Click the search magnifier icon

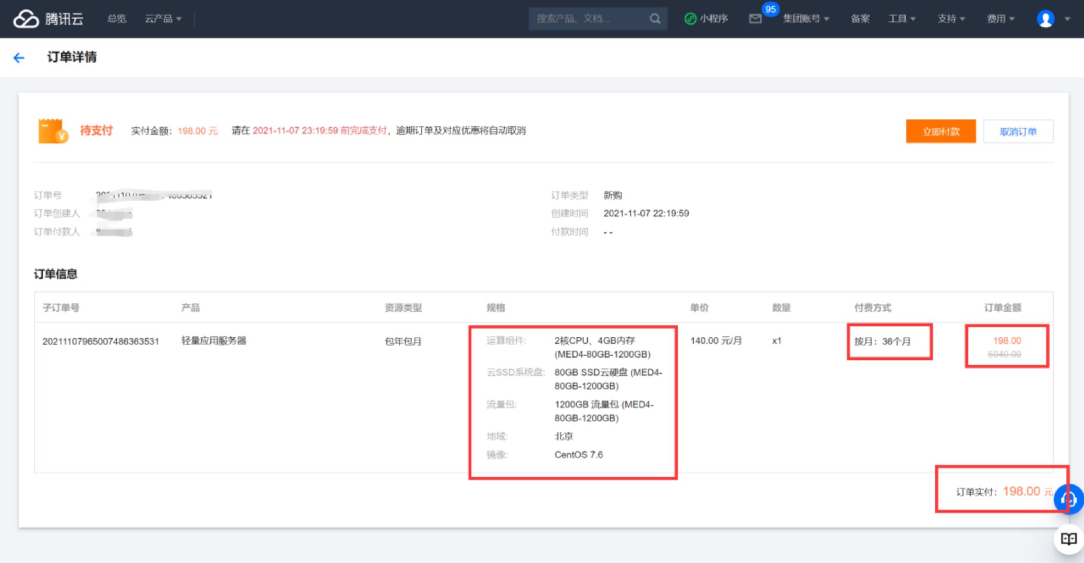click(x=655, y=19)
